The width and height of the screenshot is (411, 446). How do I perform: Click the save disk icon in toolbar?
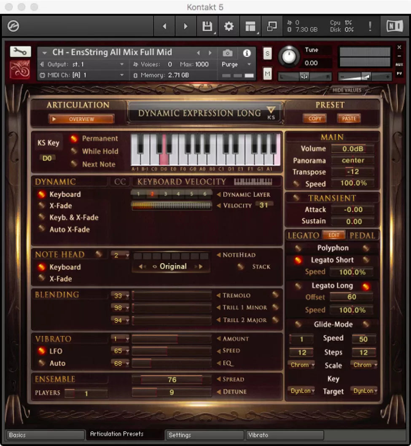(207, 27)
